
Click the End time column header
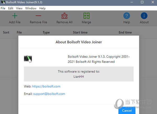(125, 32)
